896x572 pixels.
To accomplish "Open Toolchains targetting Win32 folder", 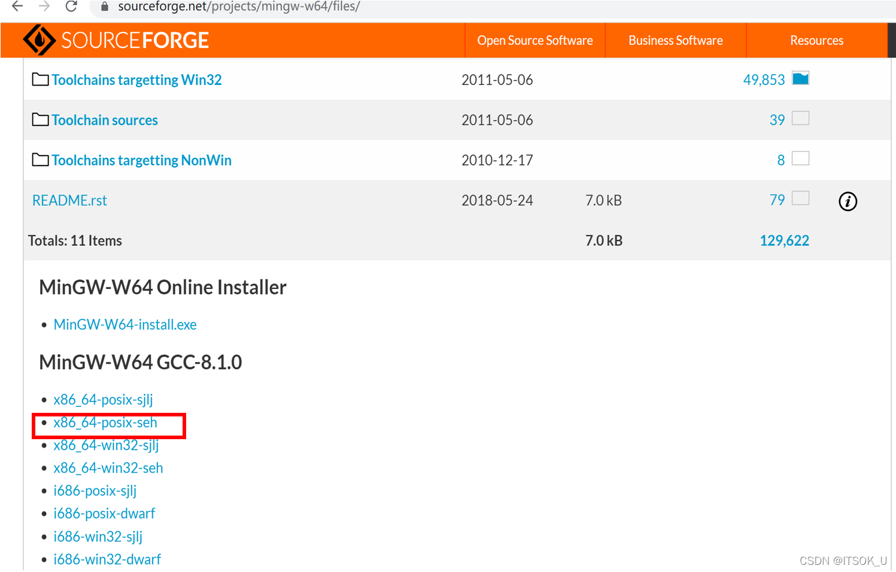I will (136, 80).
